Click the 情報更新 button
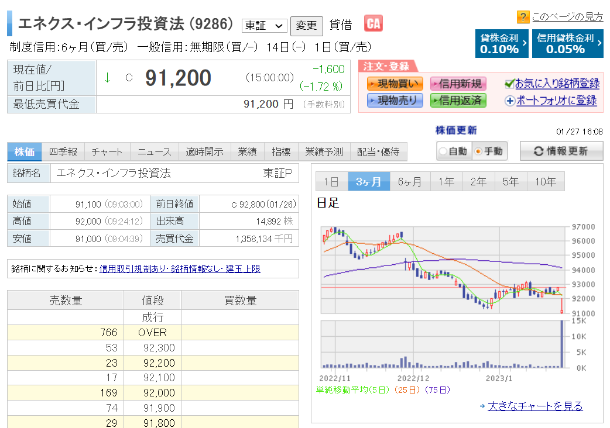610x428 pixels. pos(562,151)
